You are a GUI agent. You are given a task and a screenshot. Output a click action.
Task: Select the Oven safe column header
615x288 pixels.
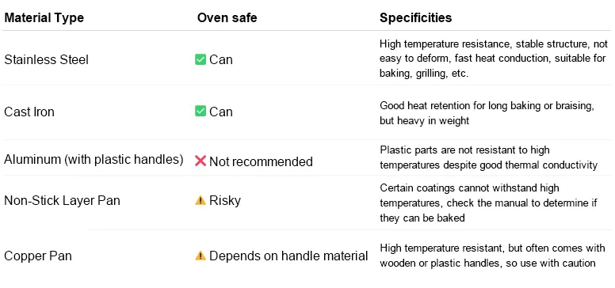pyautogui.click(x=227, y=18)
